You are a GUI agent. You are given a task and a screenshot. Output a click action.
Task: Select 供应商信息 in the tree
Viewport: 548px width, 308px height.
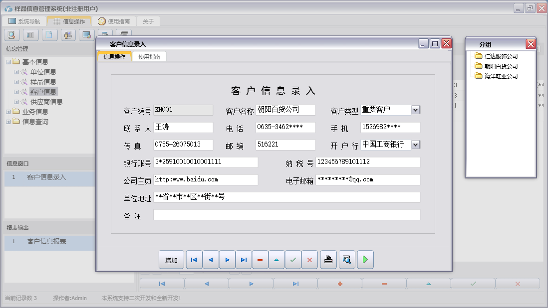pos(46,102)
